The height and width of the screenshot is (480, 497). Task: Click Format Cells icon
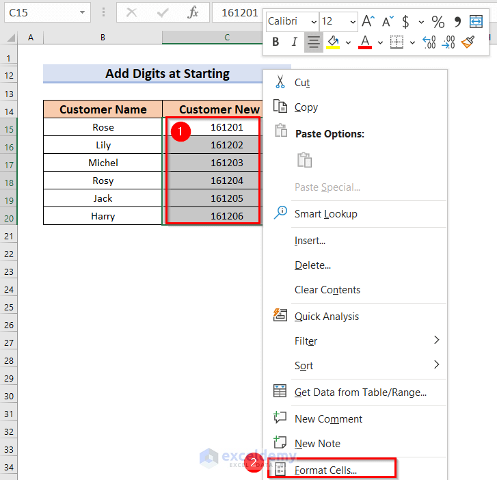click(x=280, y=469)
